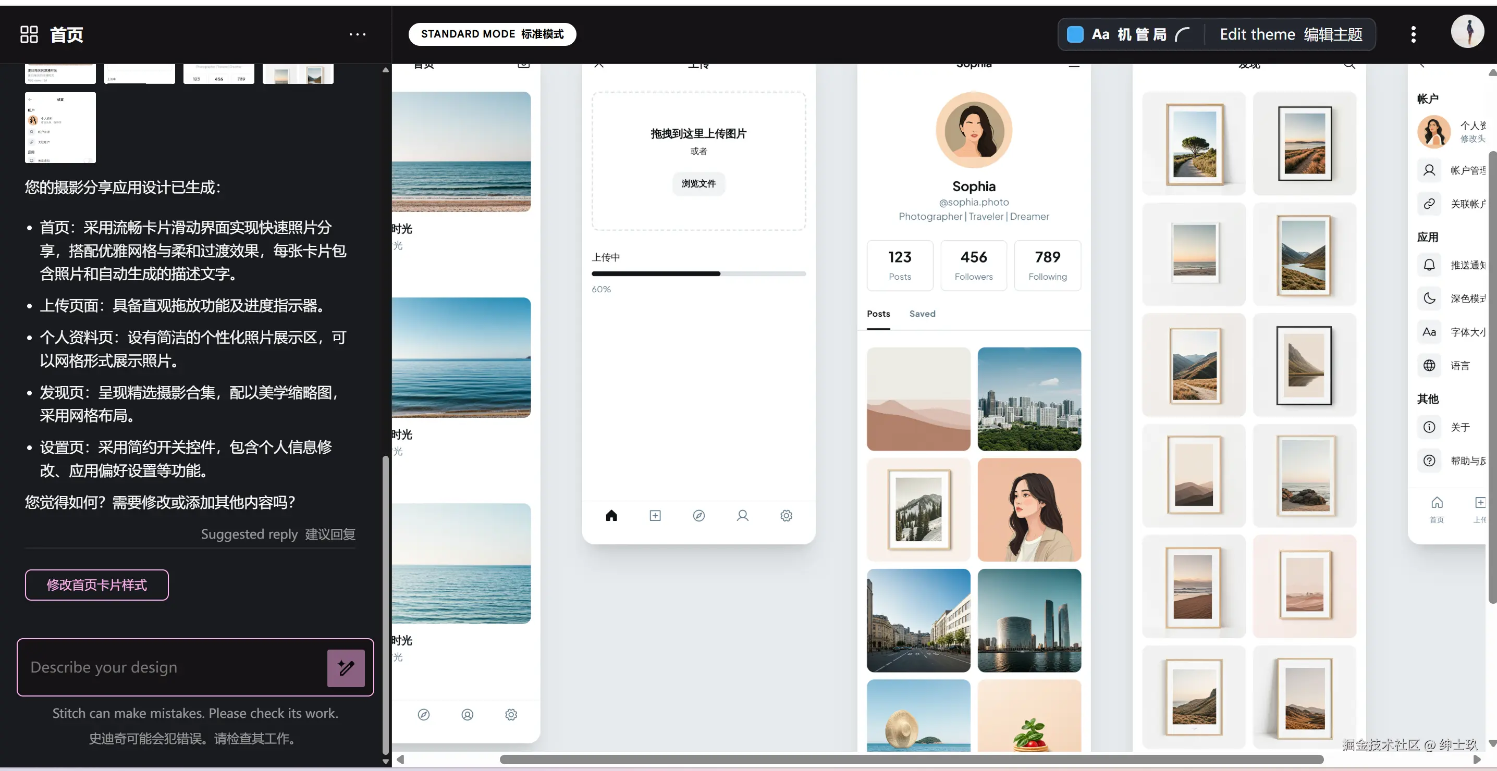Click 浏览文件 browse files button

698,183
